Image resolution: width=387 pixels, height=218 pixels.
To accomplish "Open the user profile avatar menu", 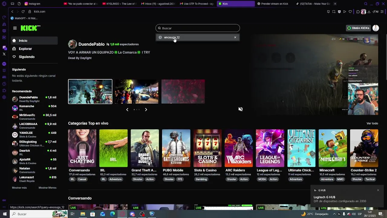I will click(x=376, y=28).
